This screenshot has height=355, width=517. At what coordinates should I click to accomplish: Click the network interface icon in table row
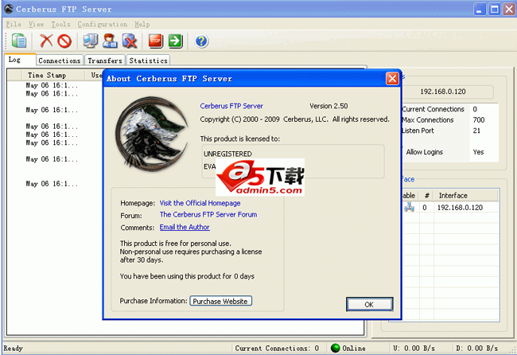(x=409, y=208)
